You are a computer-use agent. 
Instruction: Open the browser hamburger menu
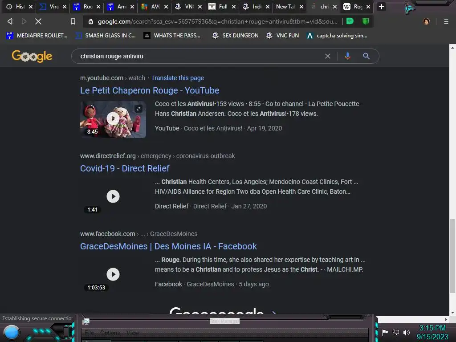coord(446,21)
